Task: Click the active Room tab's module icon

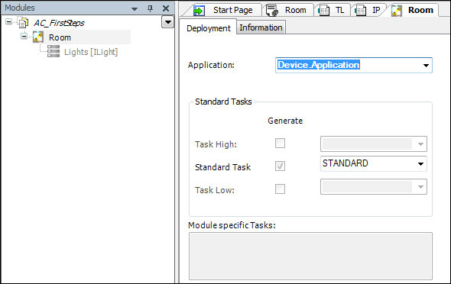Action: pos(397,11)
